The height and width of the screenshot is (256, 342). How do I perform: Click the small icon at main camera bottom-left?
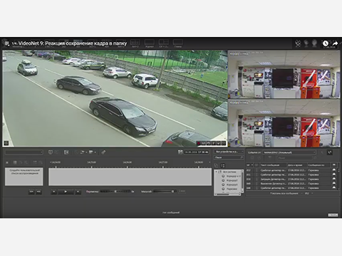pos(6,143)
